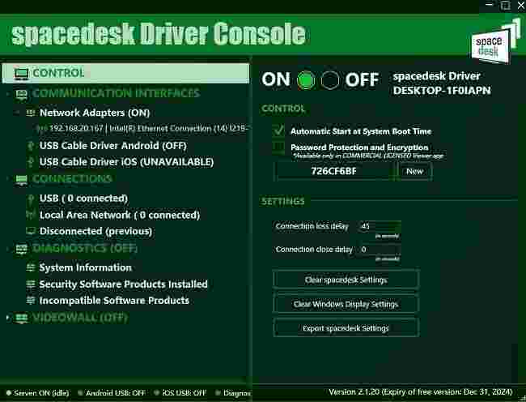Click the password field 726CF6BF
The width and height of the screenshot is (526, 402).
point(334,171)
